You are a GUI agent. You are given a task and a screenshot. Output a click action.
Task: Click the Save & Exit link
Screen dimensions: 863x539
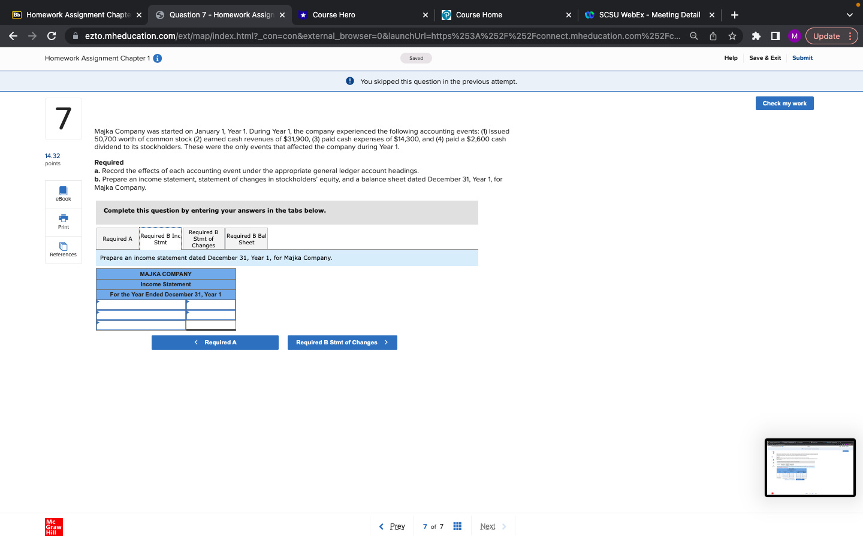coord(765,57)
